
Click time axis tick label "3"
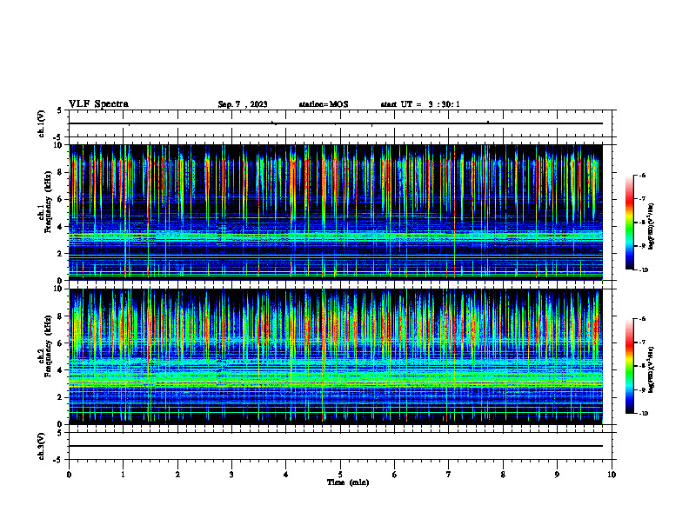pos(231,475)
